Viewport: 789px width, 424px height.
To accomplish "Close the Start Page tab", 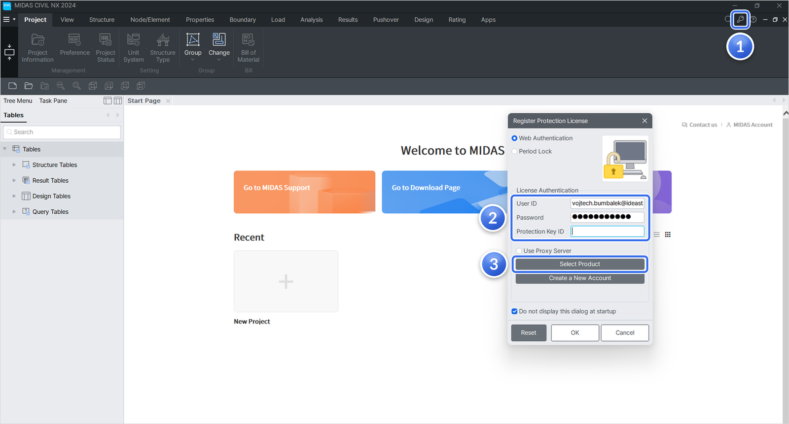I will 168,101.
